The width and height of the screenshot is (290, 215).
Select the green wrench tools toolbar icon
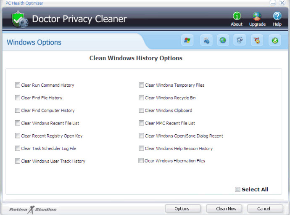point(275,40)
